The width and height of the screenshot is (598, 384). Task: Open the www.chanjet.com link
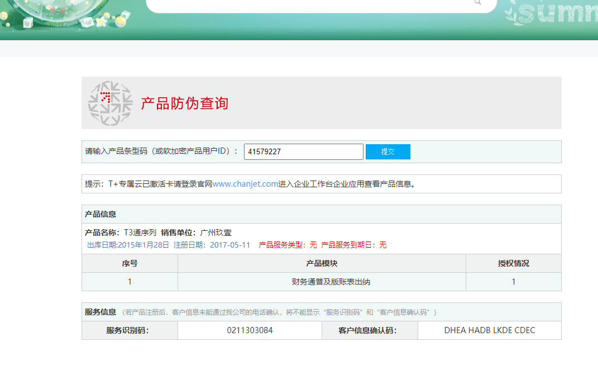coord(245,184)
